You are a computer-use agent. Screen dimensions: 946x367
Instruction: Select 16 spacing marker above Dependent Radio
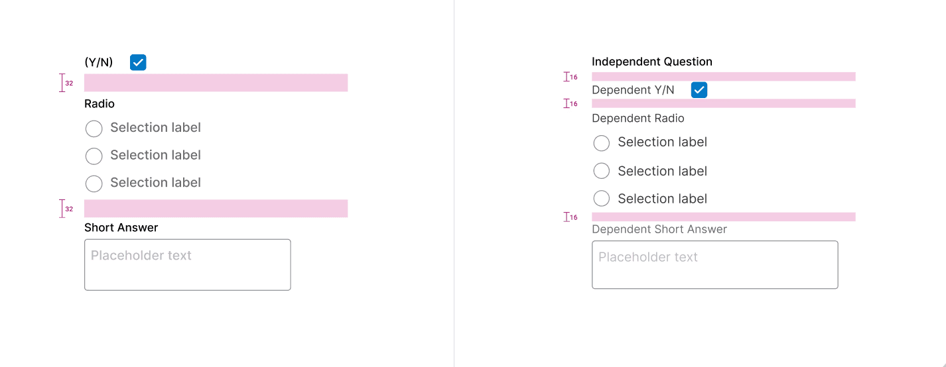tap(571, 103)
